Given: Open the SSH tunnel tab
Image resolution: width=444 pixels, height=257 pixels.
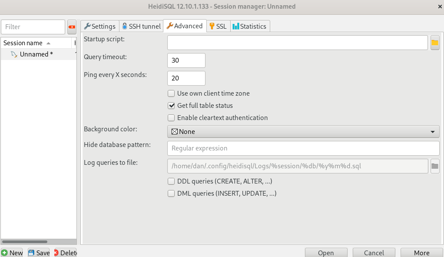Looking at the screenshot, I should point(141,27).
